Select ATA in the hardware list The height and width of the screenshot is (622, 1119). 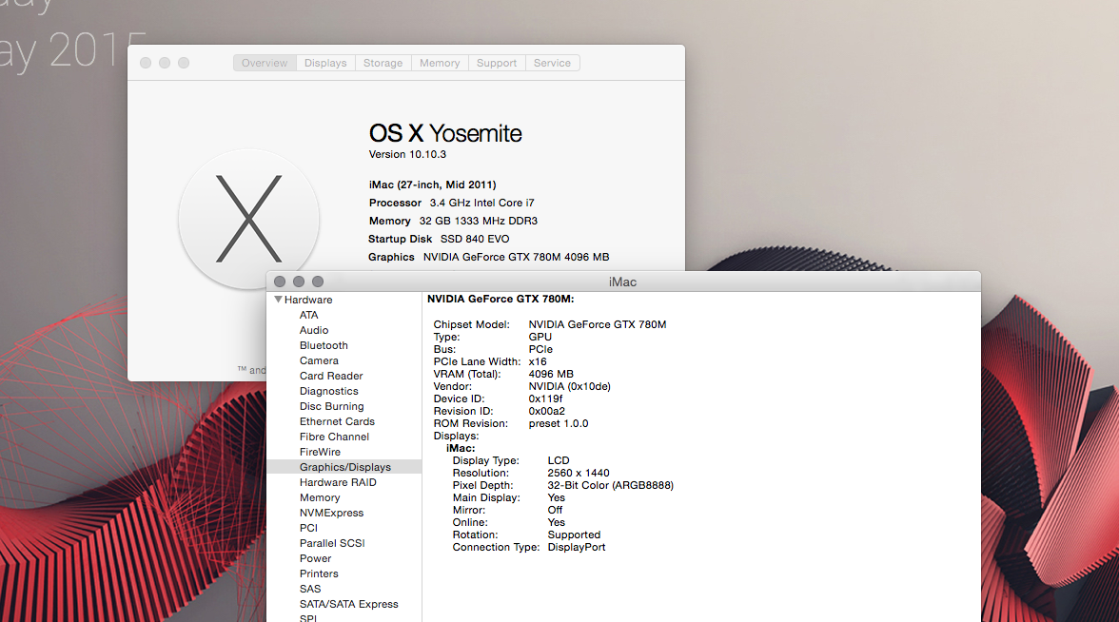point(309,316)
